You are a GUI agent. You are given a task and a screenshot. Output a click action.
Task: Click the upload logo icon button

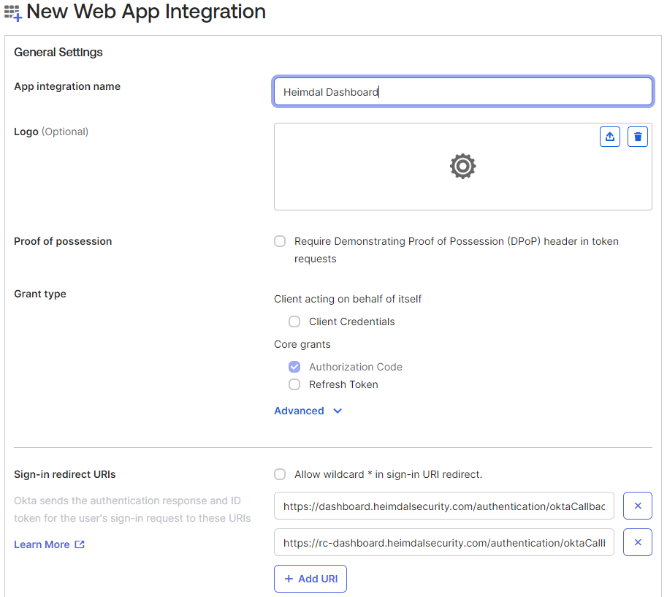tap(609, 137)
